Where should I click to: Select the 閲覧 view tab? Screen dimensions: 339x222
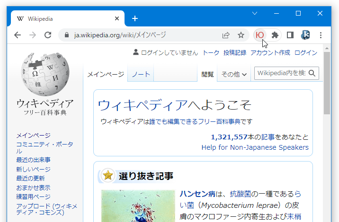pyautogui.click(x=207, y=75)
